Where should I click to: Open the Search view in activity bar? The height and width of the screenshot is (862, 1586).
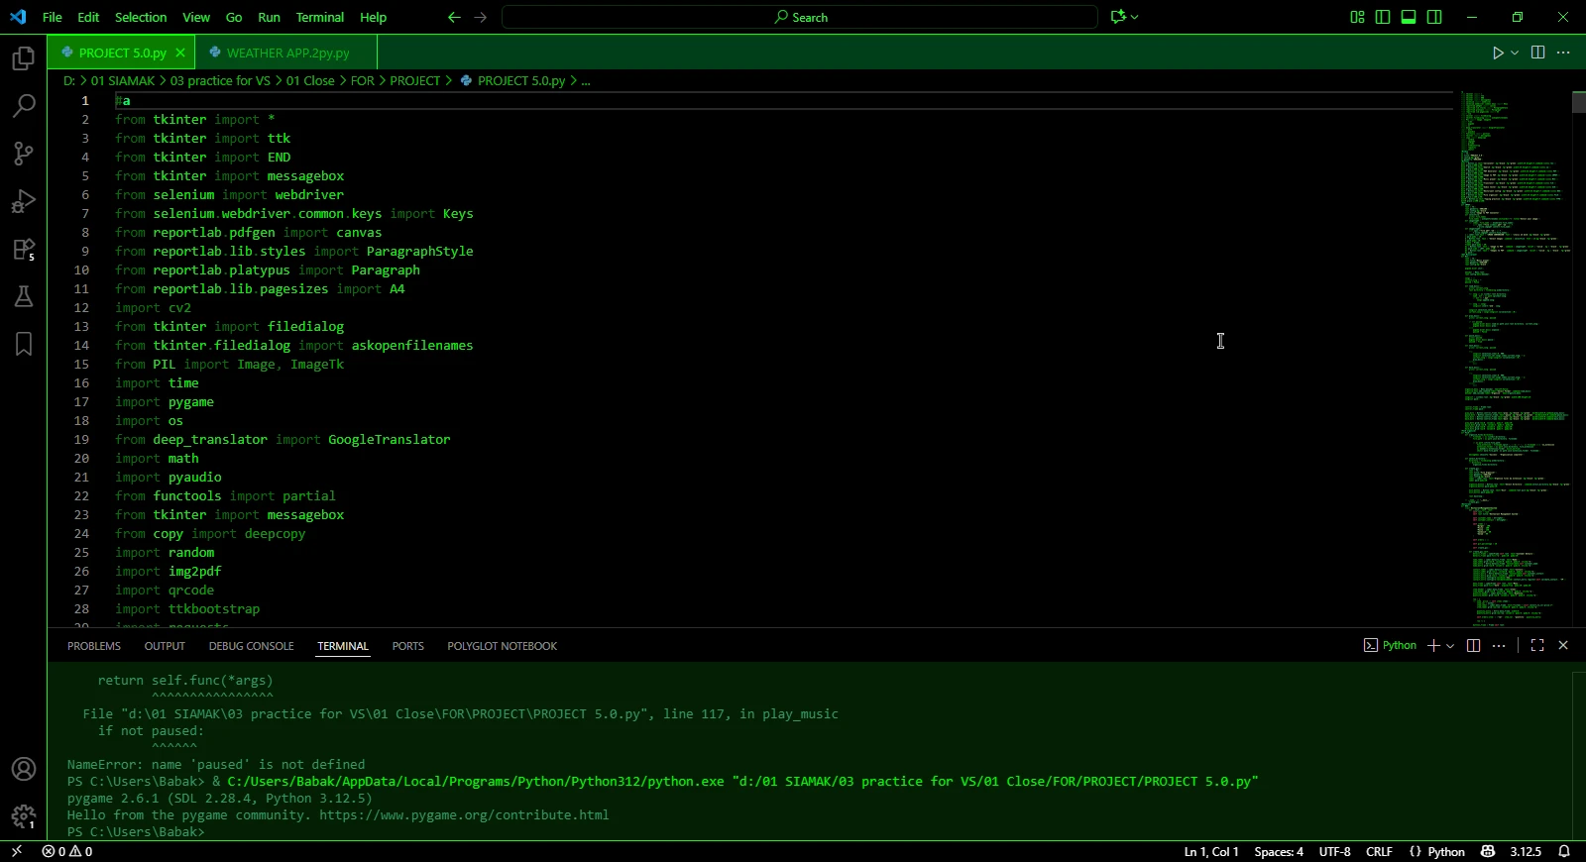(x=24, y=106)
